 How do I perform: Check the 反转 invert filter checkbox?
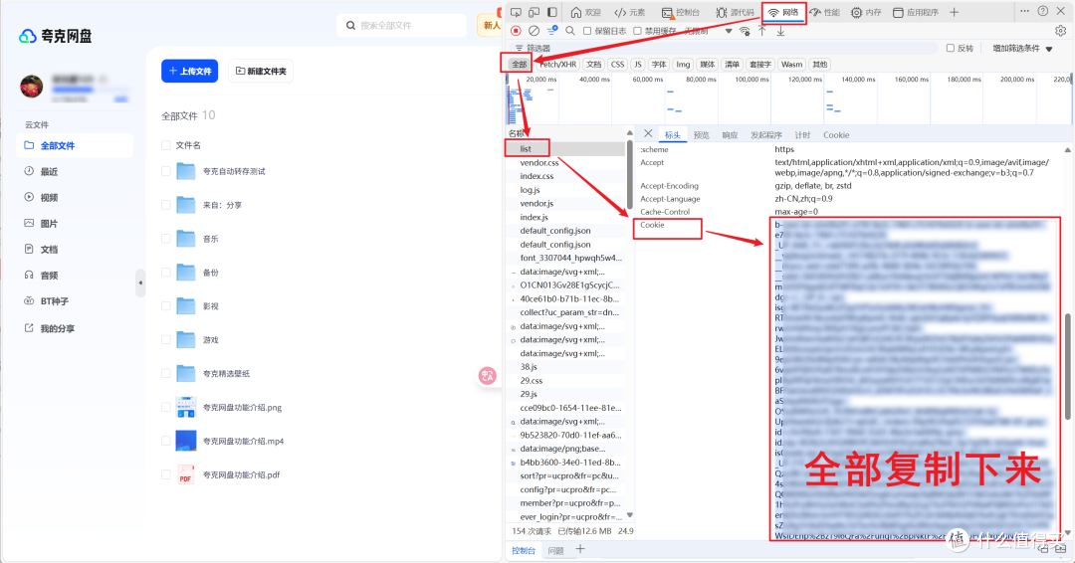point(951,48)
